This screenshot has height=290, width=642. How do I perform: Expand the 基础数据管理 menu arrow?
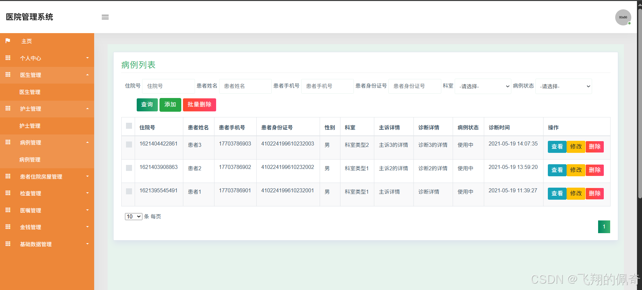tap(87, 244)
